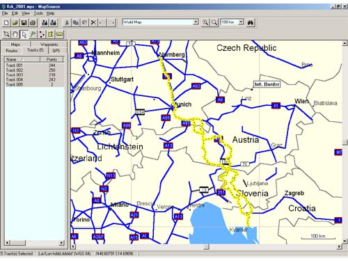Activate the Hand pan tool
348x261 pixels.
15,34
